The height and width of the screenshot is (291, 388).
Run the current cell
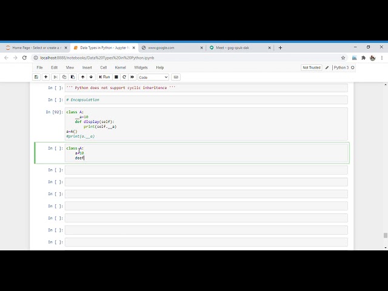coord(104,77)
